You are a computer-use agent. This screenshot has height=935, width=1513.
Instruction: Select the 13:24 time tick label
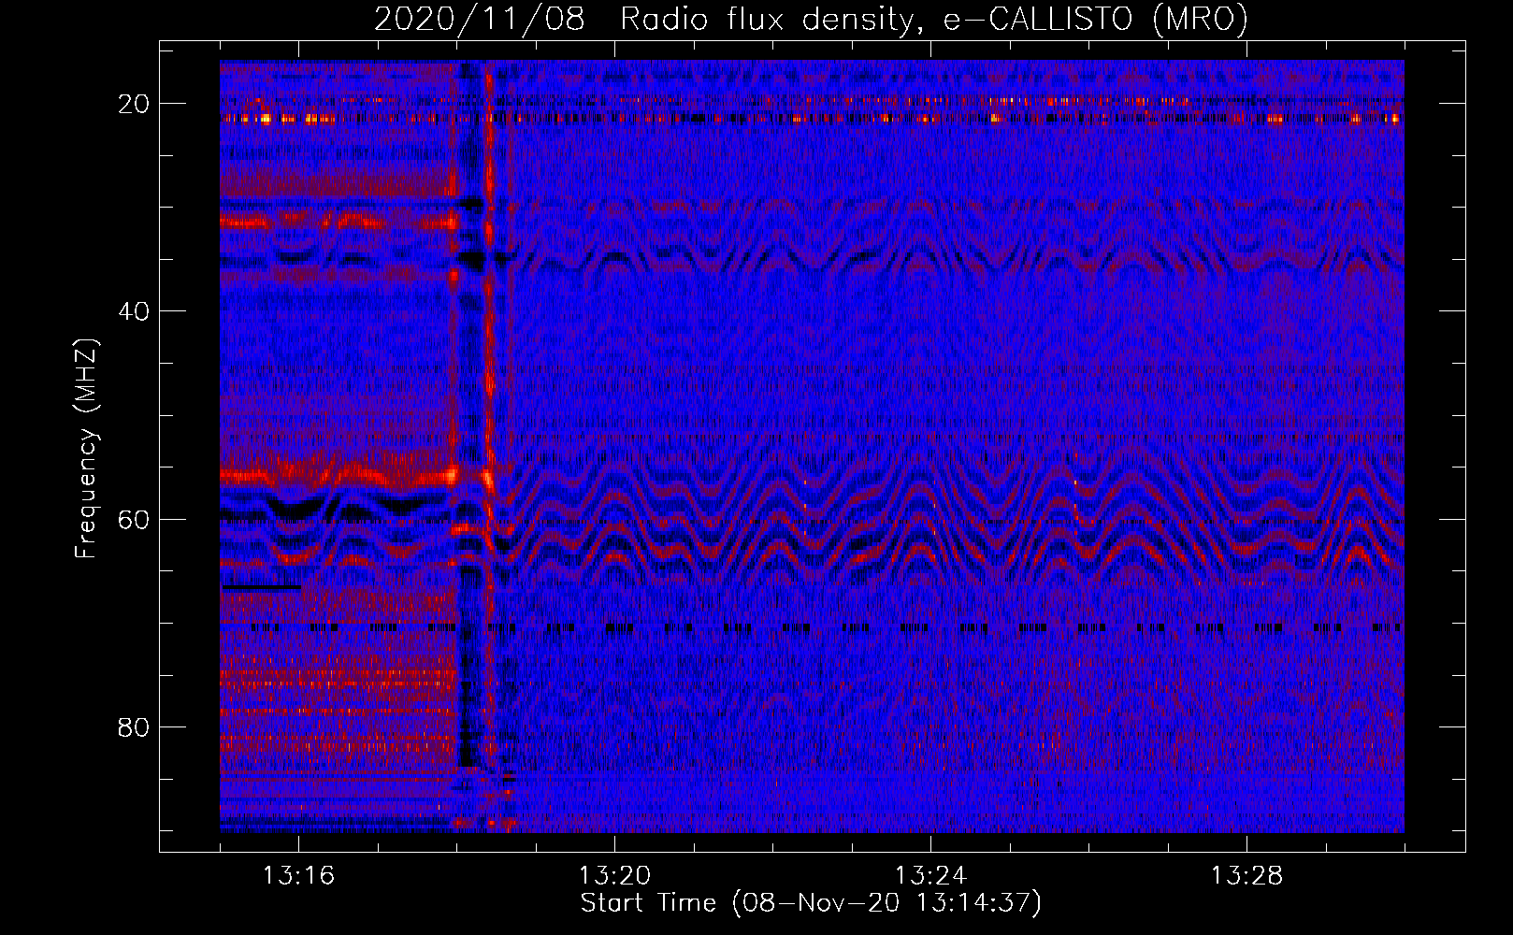930,876
